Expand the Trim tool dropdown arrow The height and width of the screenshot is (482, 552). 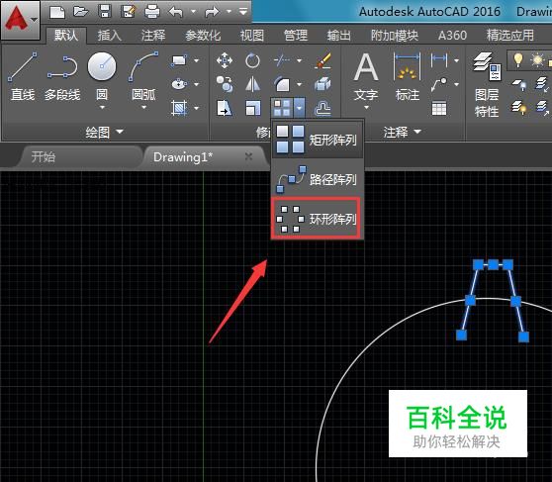pos(299,60)
